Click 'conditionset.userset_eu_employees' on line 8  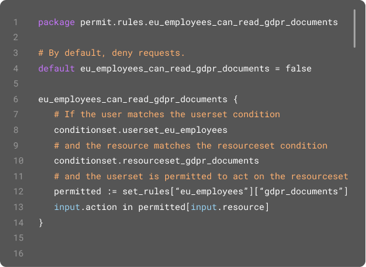141,130
